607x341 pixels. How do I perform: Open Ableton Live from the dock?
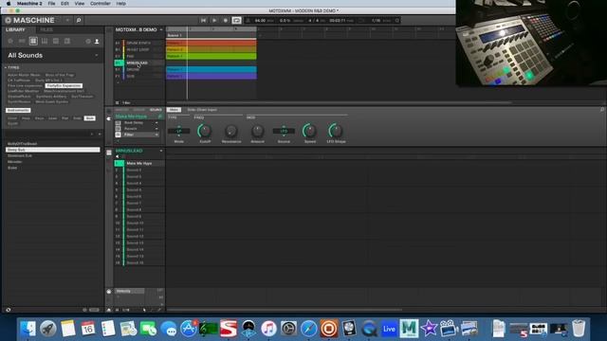(389, 329)
